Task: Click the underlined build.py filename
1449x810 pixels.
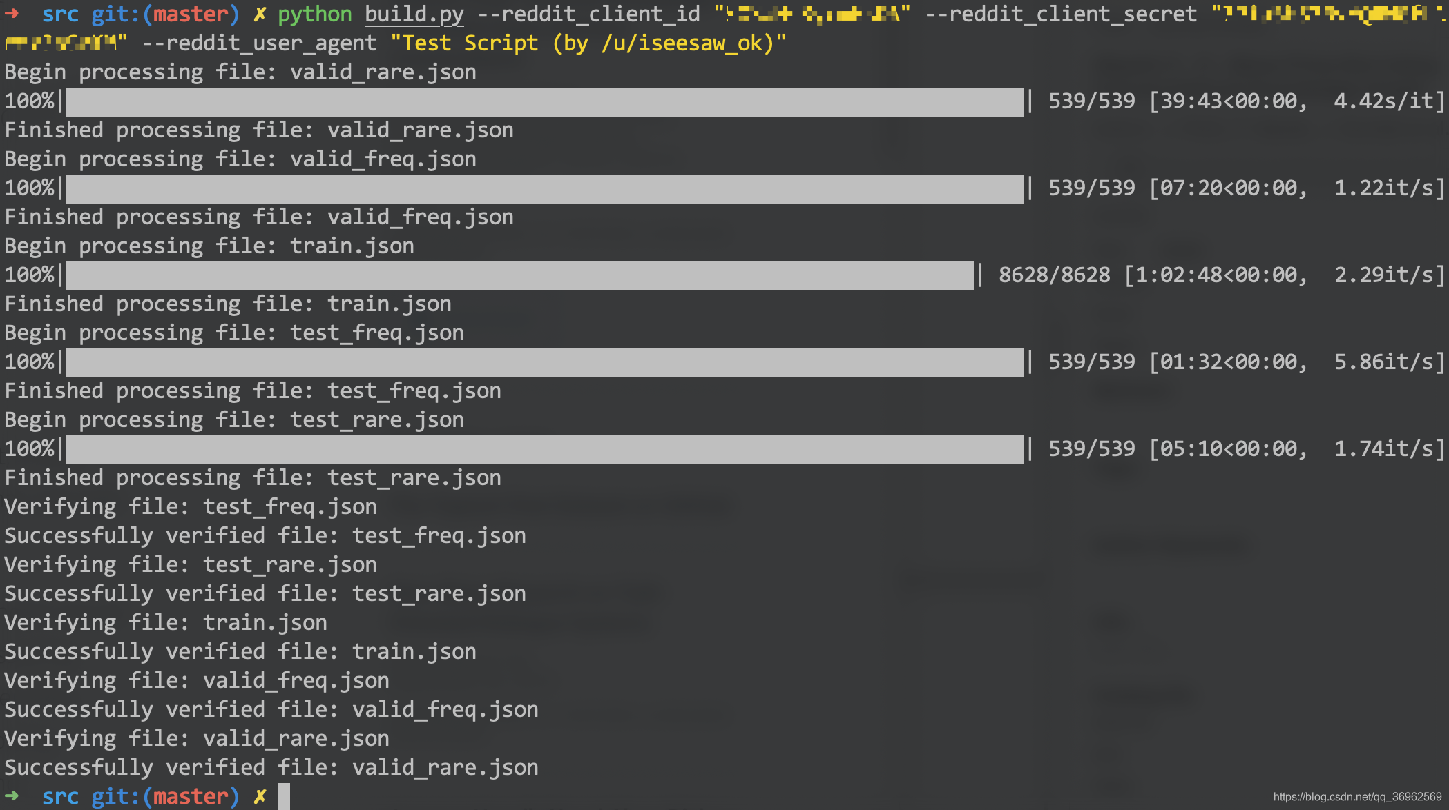Action: [414, 14]
